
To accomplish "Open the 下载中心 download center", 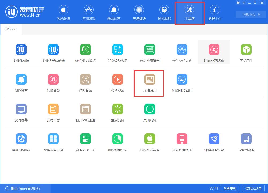I will point(250,15).
